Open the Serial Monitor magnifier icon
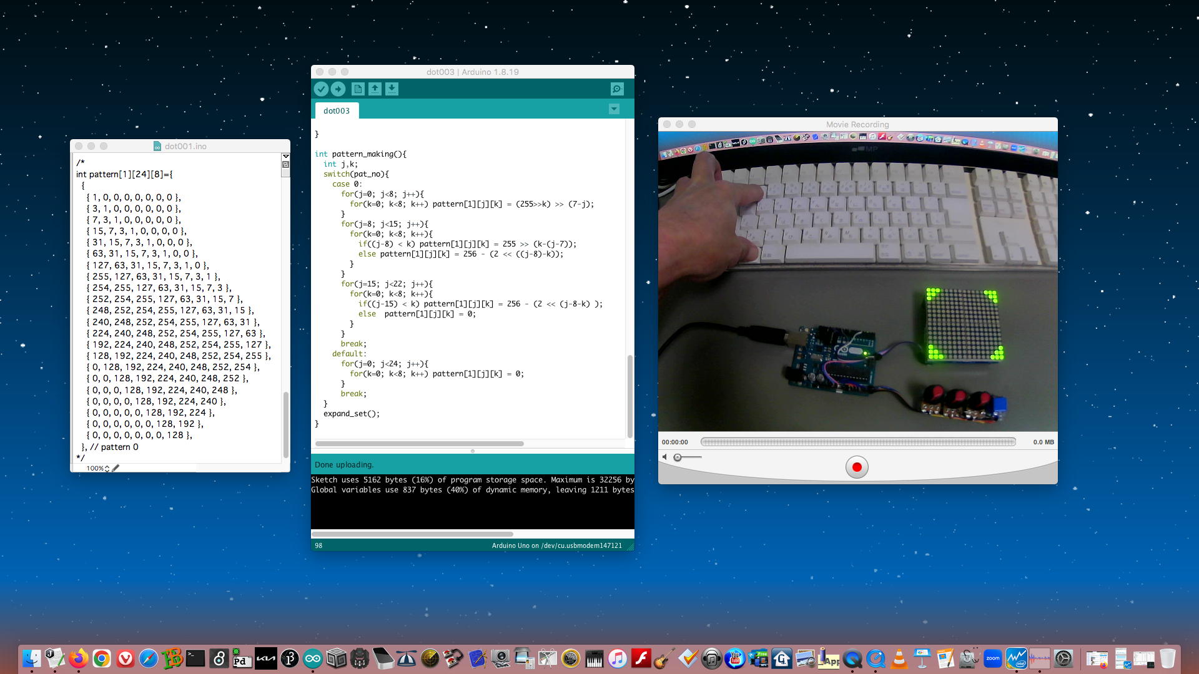The width and height of the screenshot is (1199, 674). point(616,89)
